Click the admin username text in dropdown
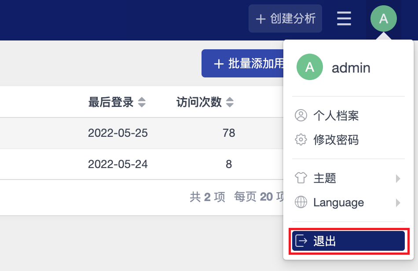 351,68
